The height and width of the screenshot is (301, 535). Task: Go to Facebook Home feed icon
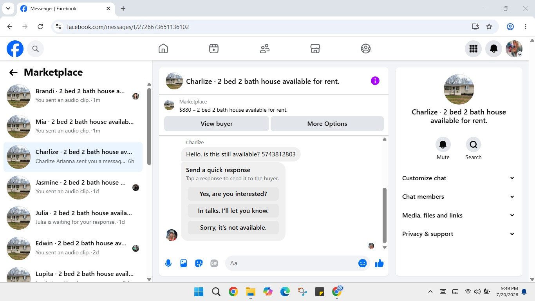coord(163,49)
